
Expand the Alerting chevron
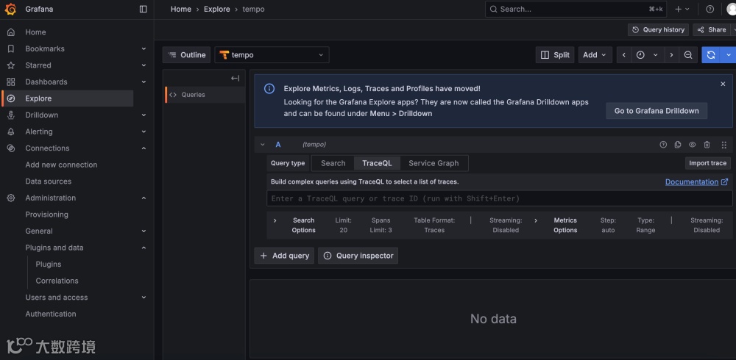[x=144, y=132]
